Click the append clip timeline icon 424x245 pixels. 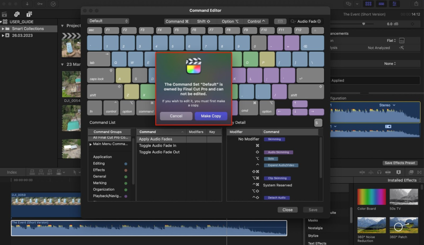pos(50,172)
